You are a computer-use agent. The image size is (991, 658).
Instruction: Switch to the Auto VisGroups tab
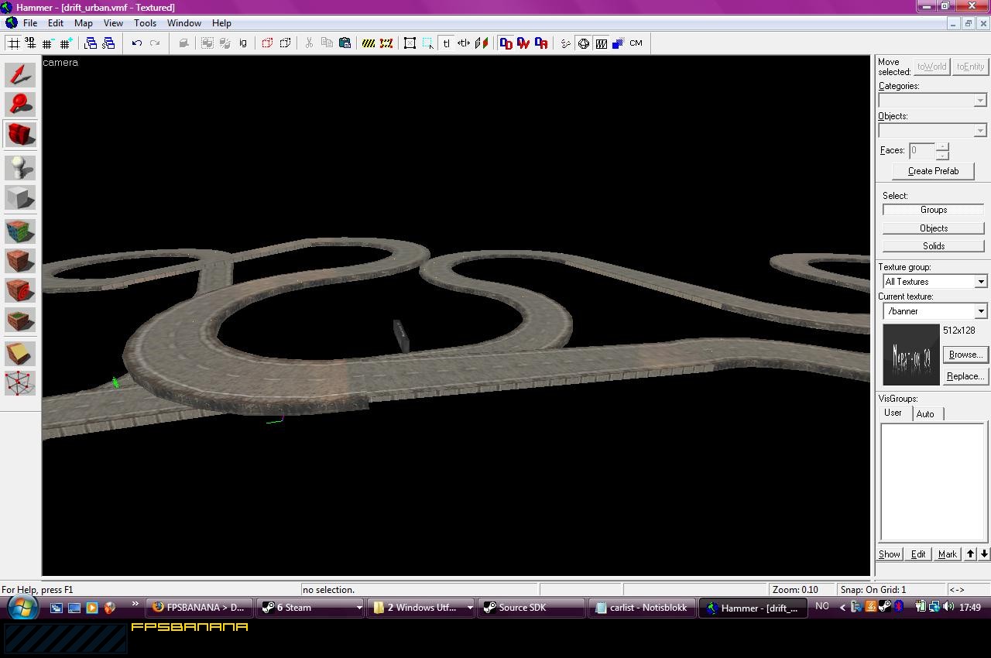(x=926, y=413)
